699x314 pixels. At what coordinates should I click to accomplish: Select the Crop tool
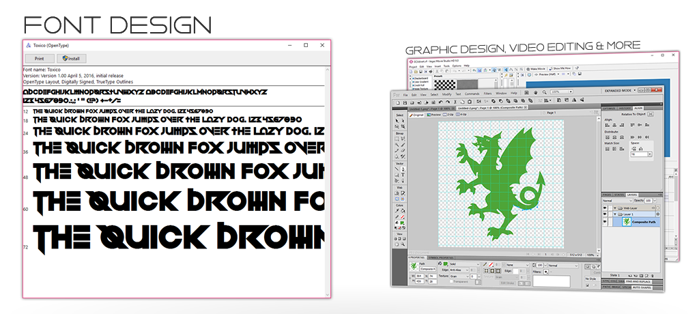[x=403, y=126]
